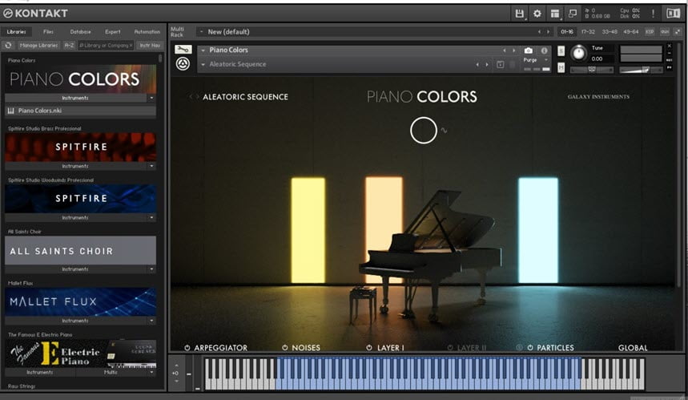Open the Famous E Electric Piano Multis

pyautogui.click(x=111, y=372)
